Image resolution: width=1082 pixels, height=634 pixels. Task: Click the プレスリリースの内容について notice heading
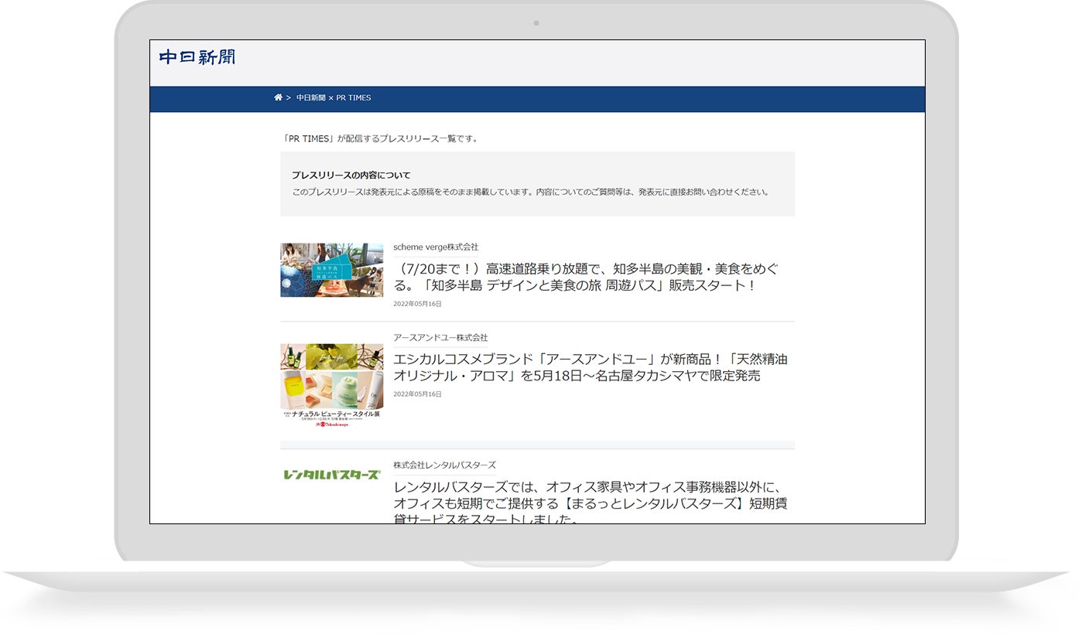pos(351,176)
